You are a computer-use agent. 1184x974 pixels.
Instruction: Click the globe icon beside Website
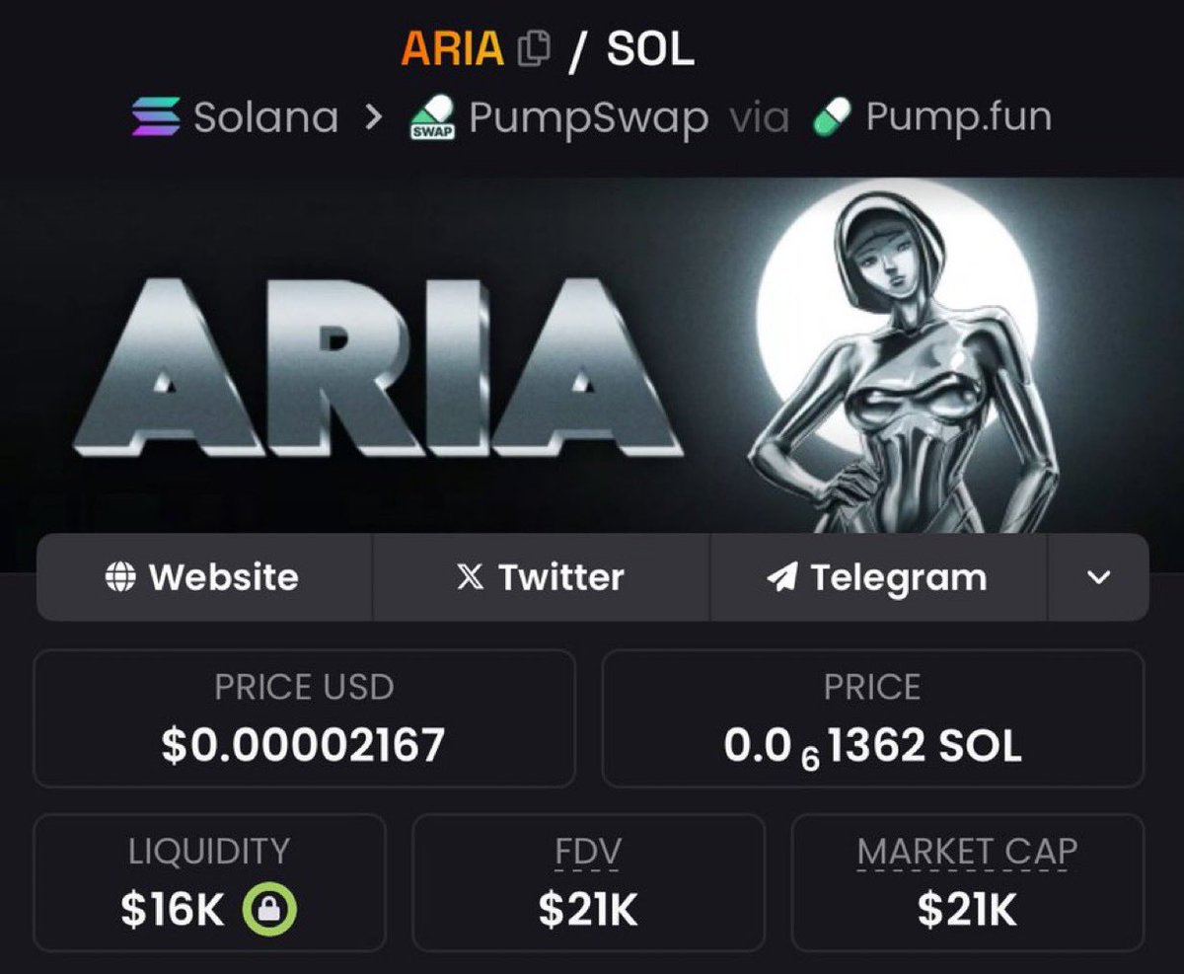click(x=119, y=577)
